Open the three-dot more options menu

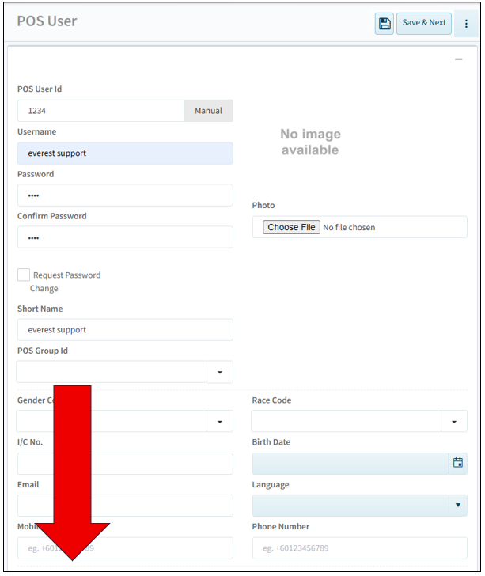(466, 24)
